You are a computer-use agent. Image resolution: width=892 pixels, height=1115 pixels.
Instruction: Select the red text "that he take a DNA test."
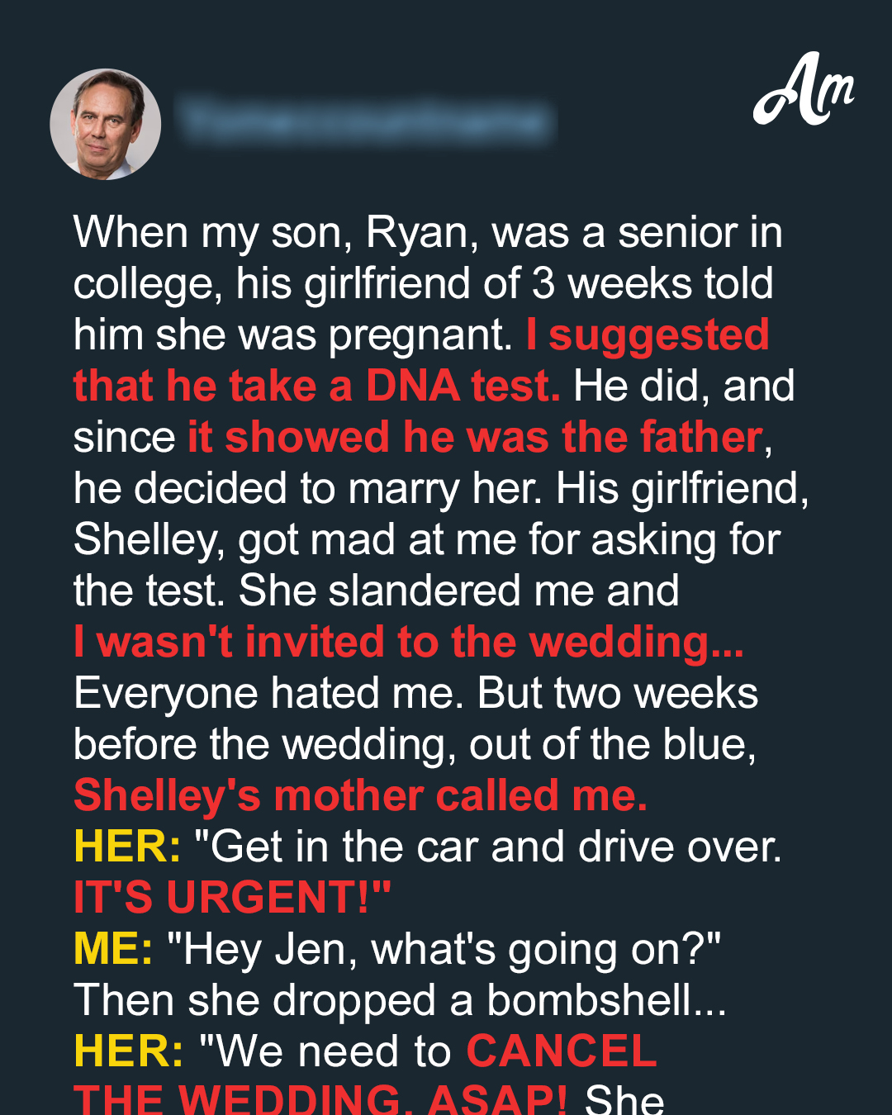pos(317,386)
